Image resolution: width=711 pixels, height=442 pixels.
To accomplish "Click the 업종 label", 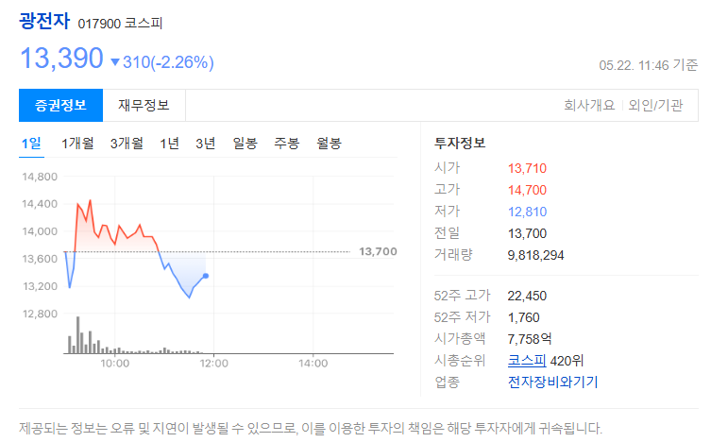I will coord(448,382).
